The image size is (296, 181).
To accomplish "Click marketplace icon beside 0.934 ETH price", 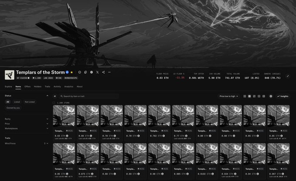I will [x=235, y=174].
